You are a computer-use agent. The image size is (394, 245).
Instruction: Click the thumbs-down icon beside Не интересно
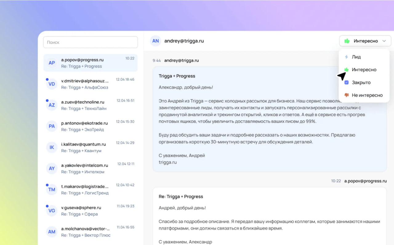pos(347,95)
